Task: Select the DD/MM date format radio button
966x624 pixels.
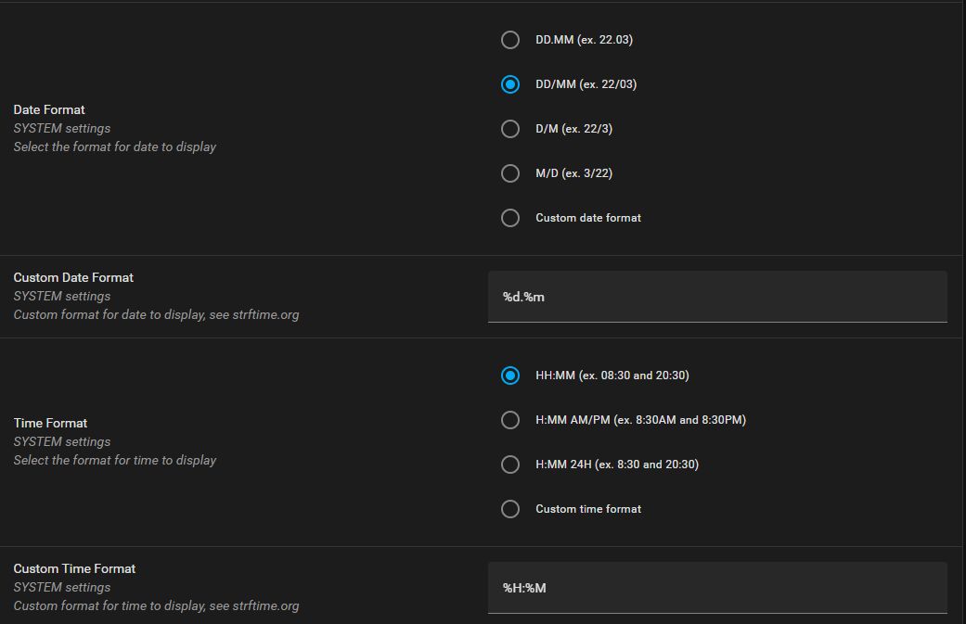Action: (x=509, y=84)
